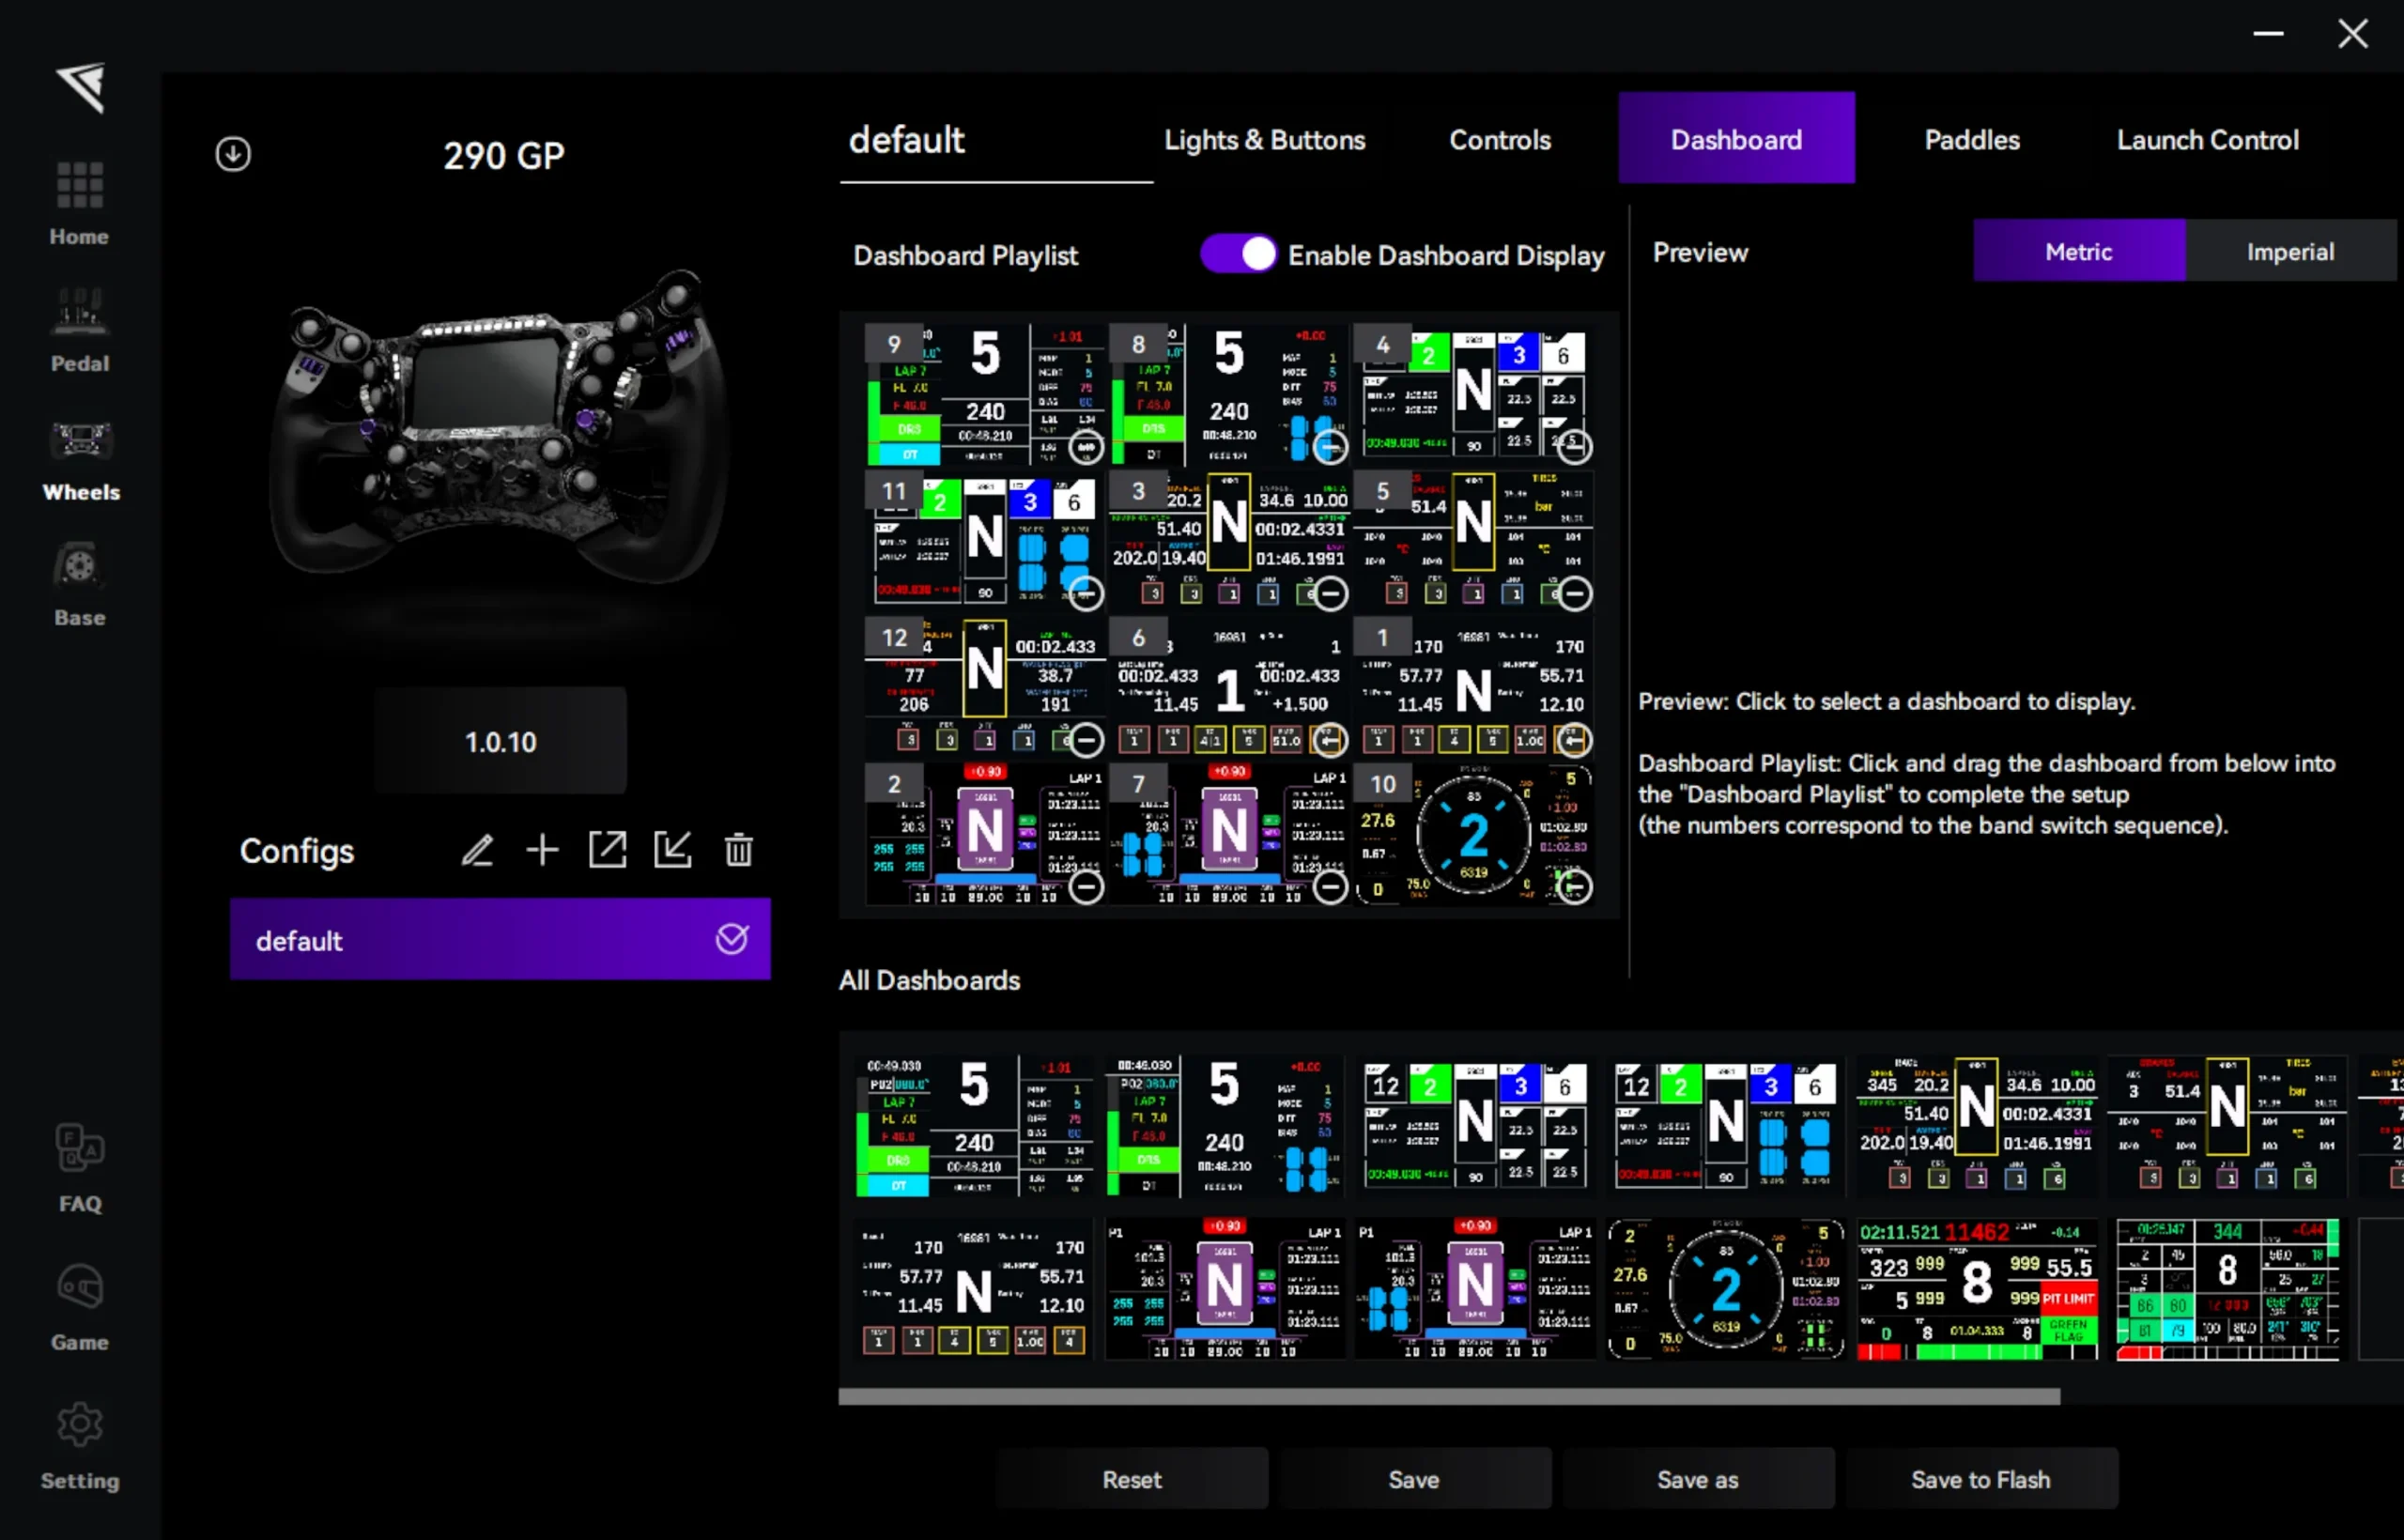
Task: Select Metric units option
Action: click(x=2078, y=251)
